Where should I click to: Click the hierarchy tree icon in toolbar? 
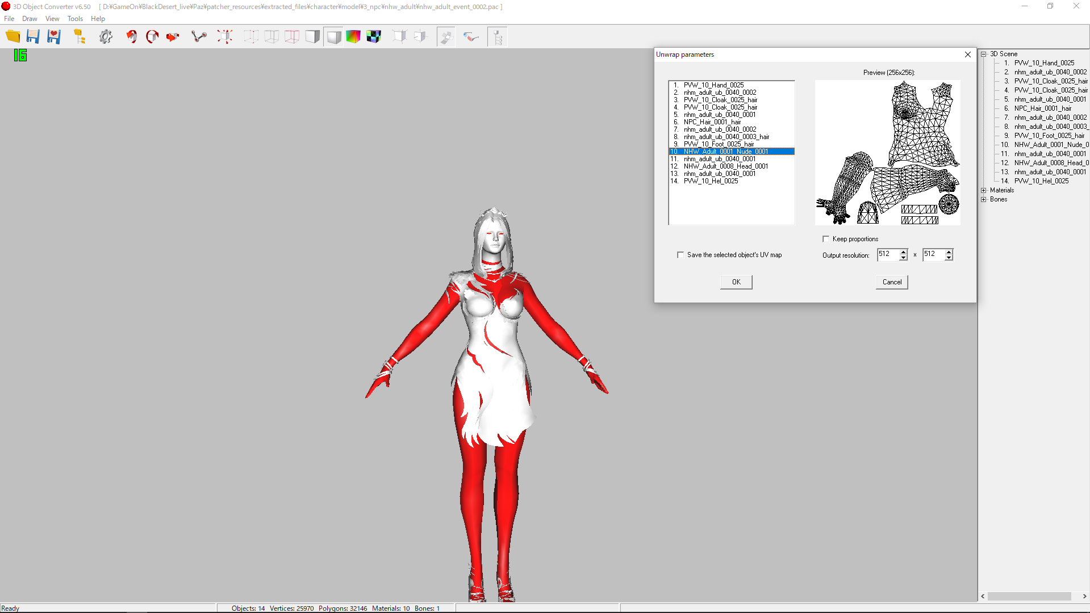click(498, 37)
